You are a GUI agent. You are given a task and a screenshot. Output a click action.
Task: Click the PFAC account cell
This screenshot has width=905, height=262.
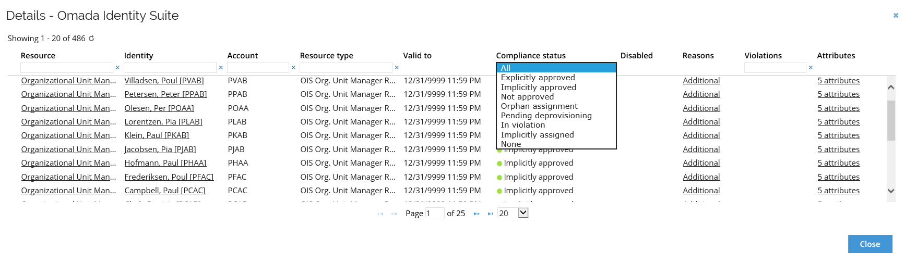pyautogui.click(x=237, y=177)
